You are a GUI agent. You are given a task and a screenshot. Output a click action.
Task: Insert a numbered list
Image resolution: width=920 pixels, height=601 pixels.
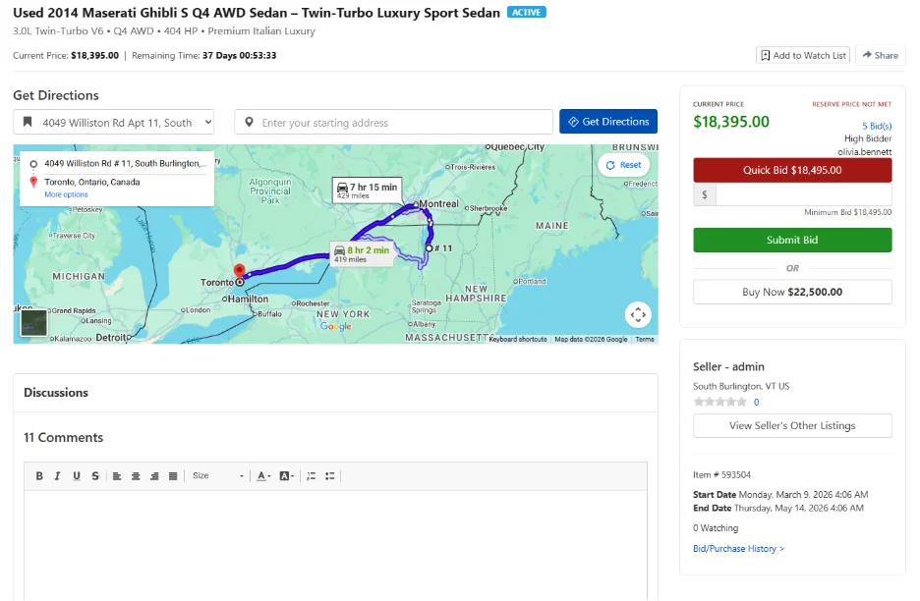point(311,476)
